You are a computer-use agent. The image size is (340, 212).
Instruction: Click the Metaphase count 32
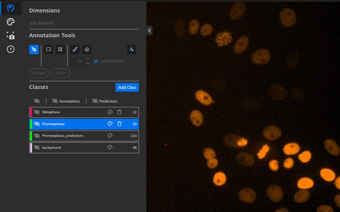click(135, 112)
